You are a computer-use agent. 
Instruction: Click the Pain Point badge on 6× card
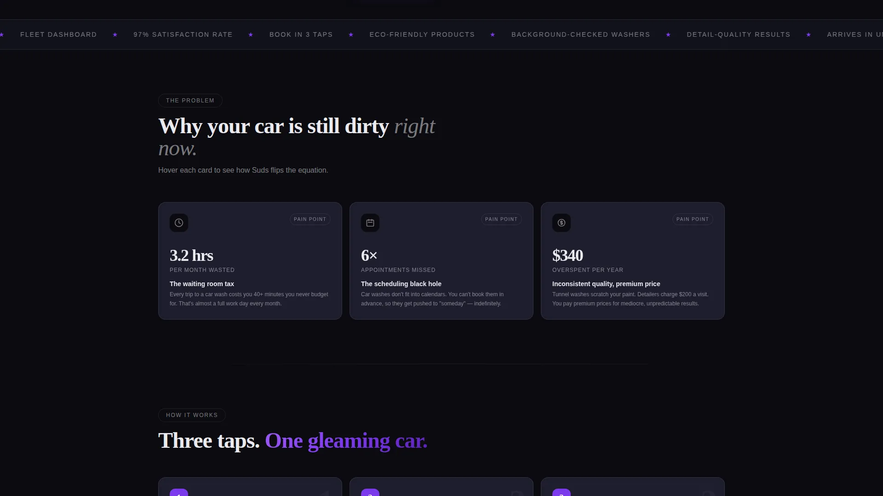click(x=501, y=220)
